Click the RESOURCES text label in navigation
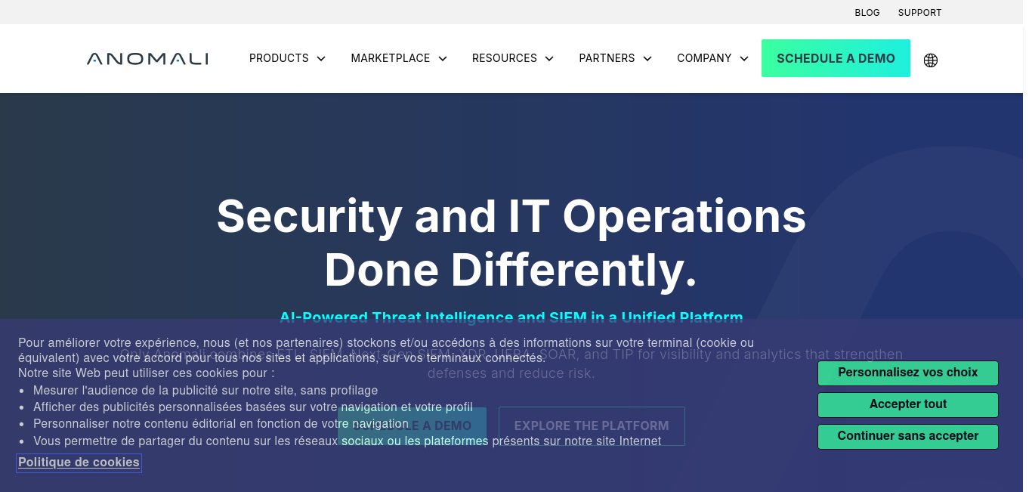 (505, 58)
